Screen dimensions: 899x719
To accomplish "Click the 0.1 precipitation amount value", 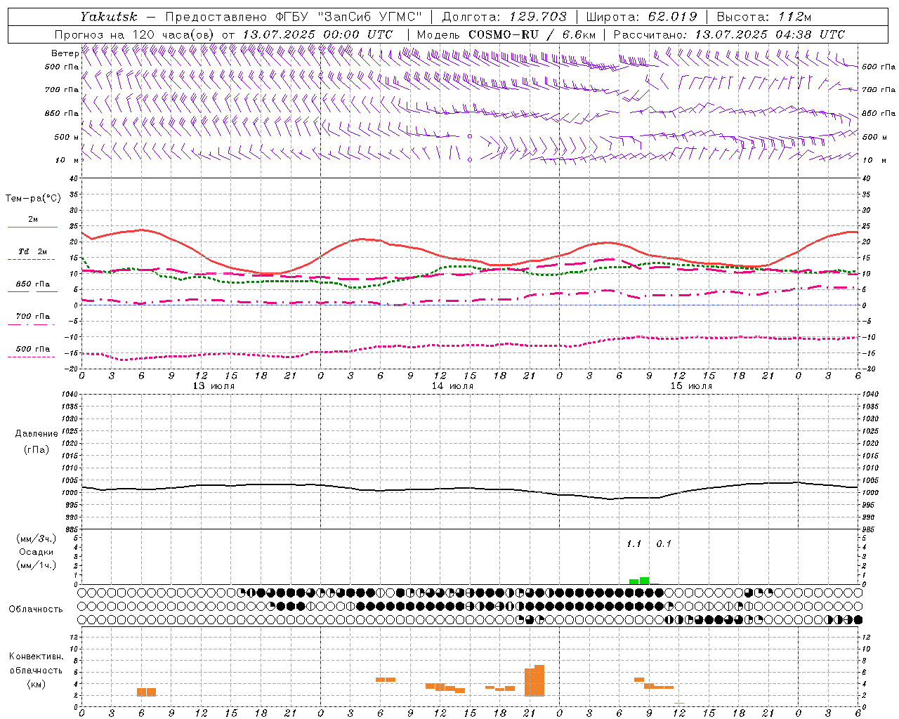I will tap(664, 544).
